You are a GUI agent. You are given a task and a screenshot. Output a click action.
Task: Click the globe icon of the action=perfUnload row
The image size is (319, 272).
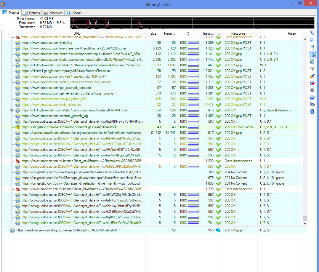click(18, 178)
